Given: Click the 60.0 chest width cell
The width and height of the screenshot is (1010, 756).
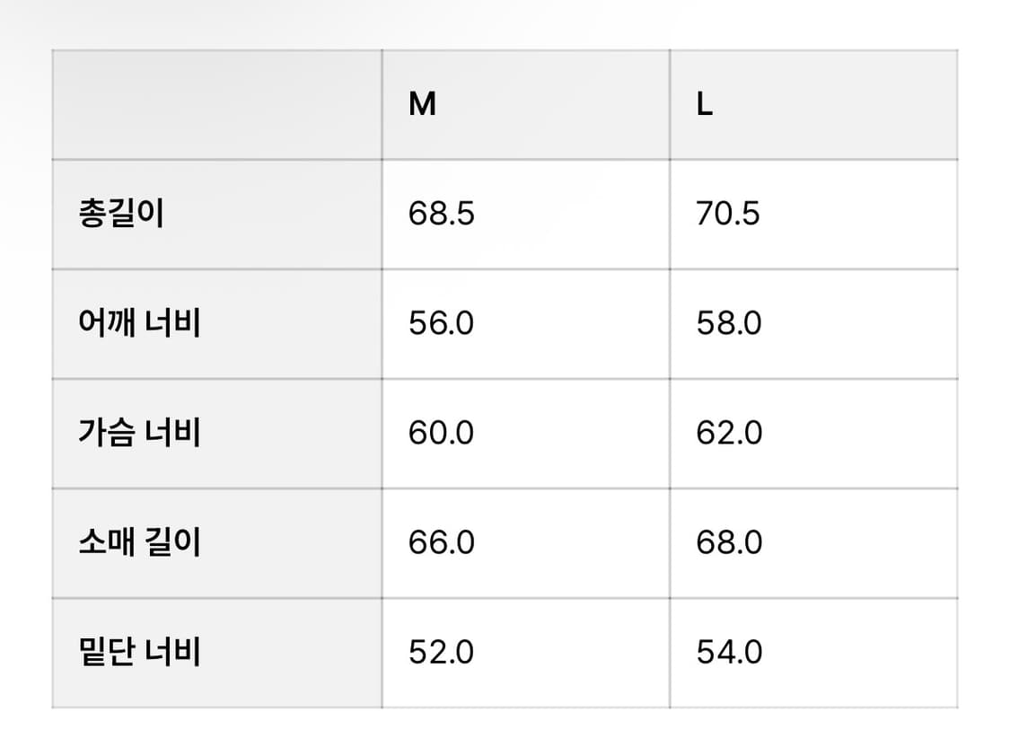Looking at the screenshot, I should 442,433.
